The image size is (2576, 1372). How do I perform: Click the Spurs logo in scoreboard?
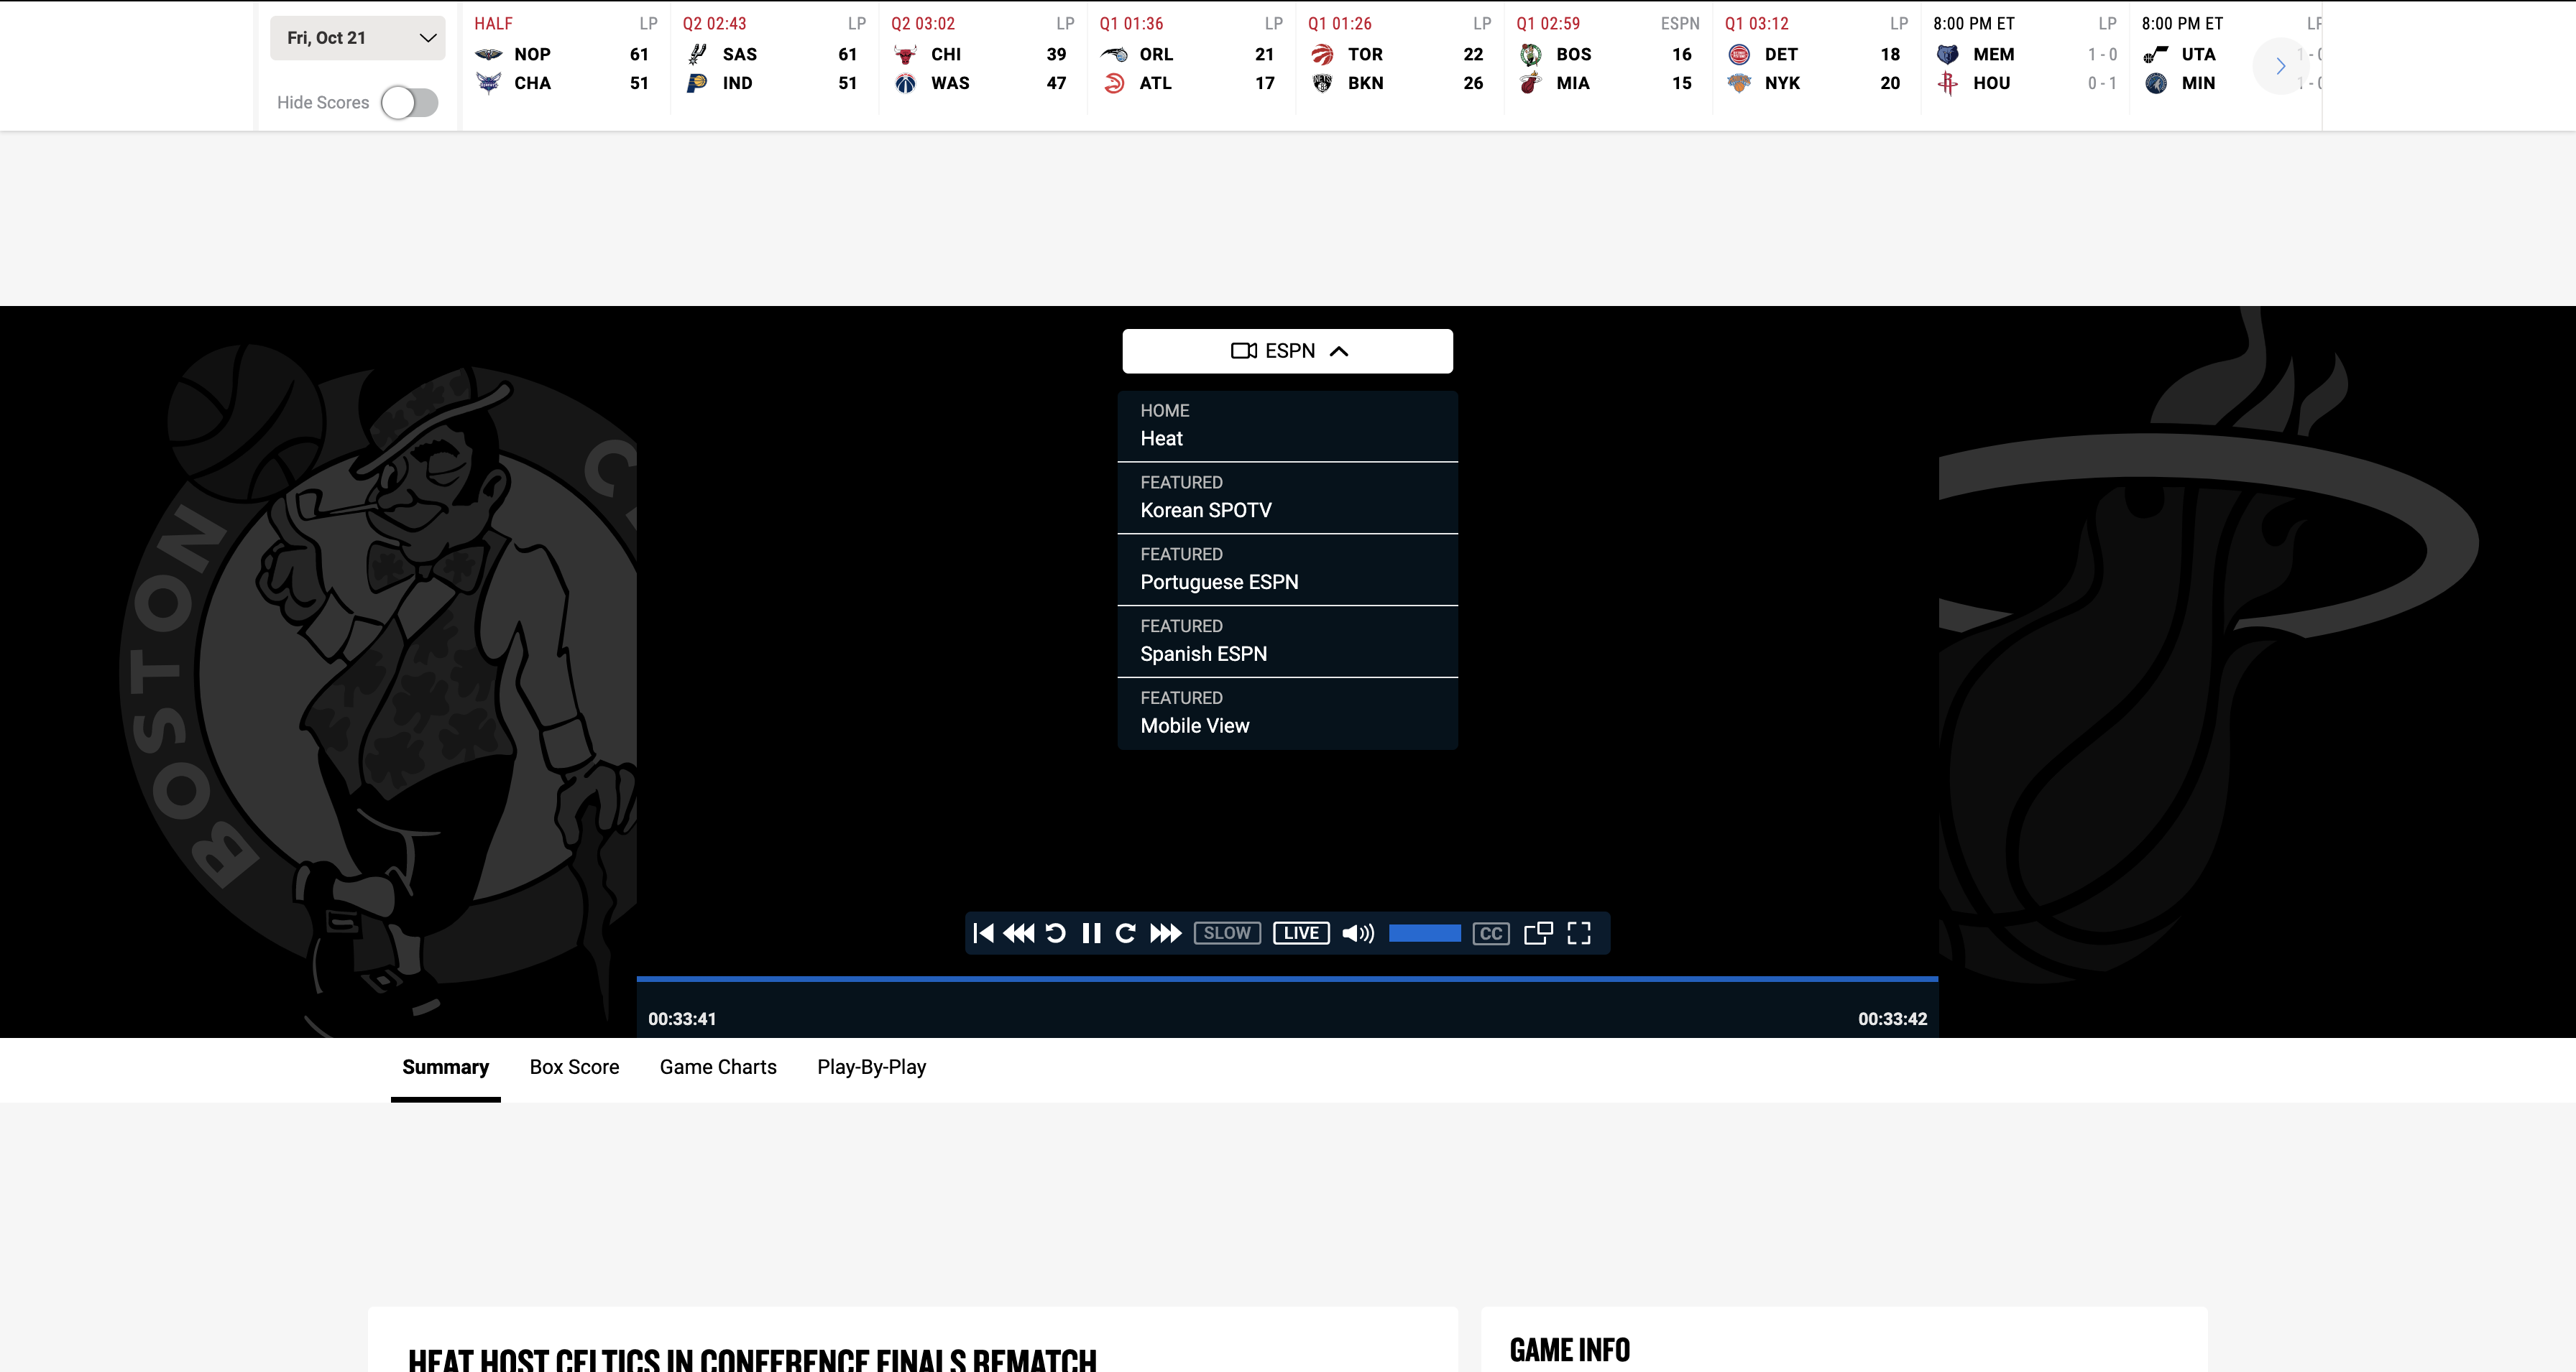click(x=697, y=54)
